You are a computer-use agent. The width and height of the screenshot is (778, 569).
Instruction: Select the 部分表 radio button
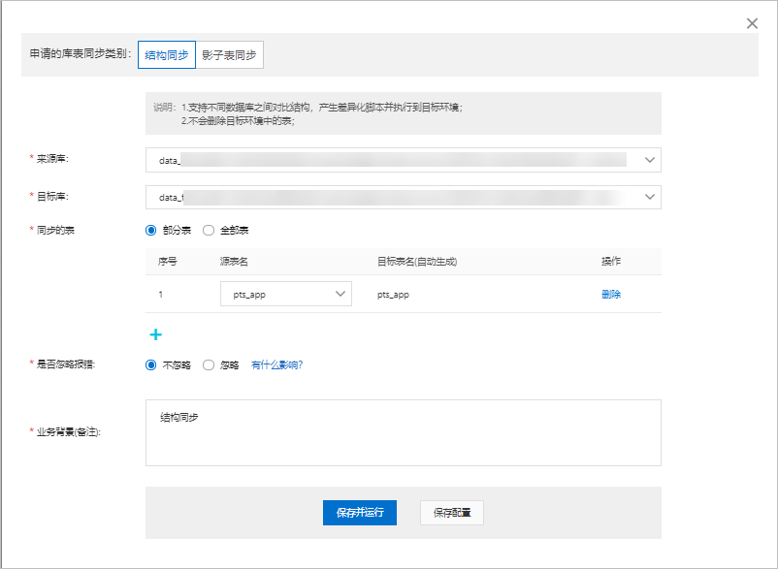pos(150,230)
